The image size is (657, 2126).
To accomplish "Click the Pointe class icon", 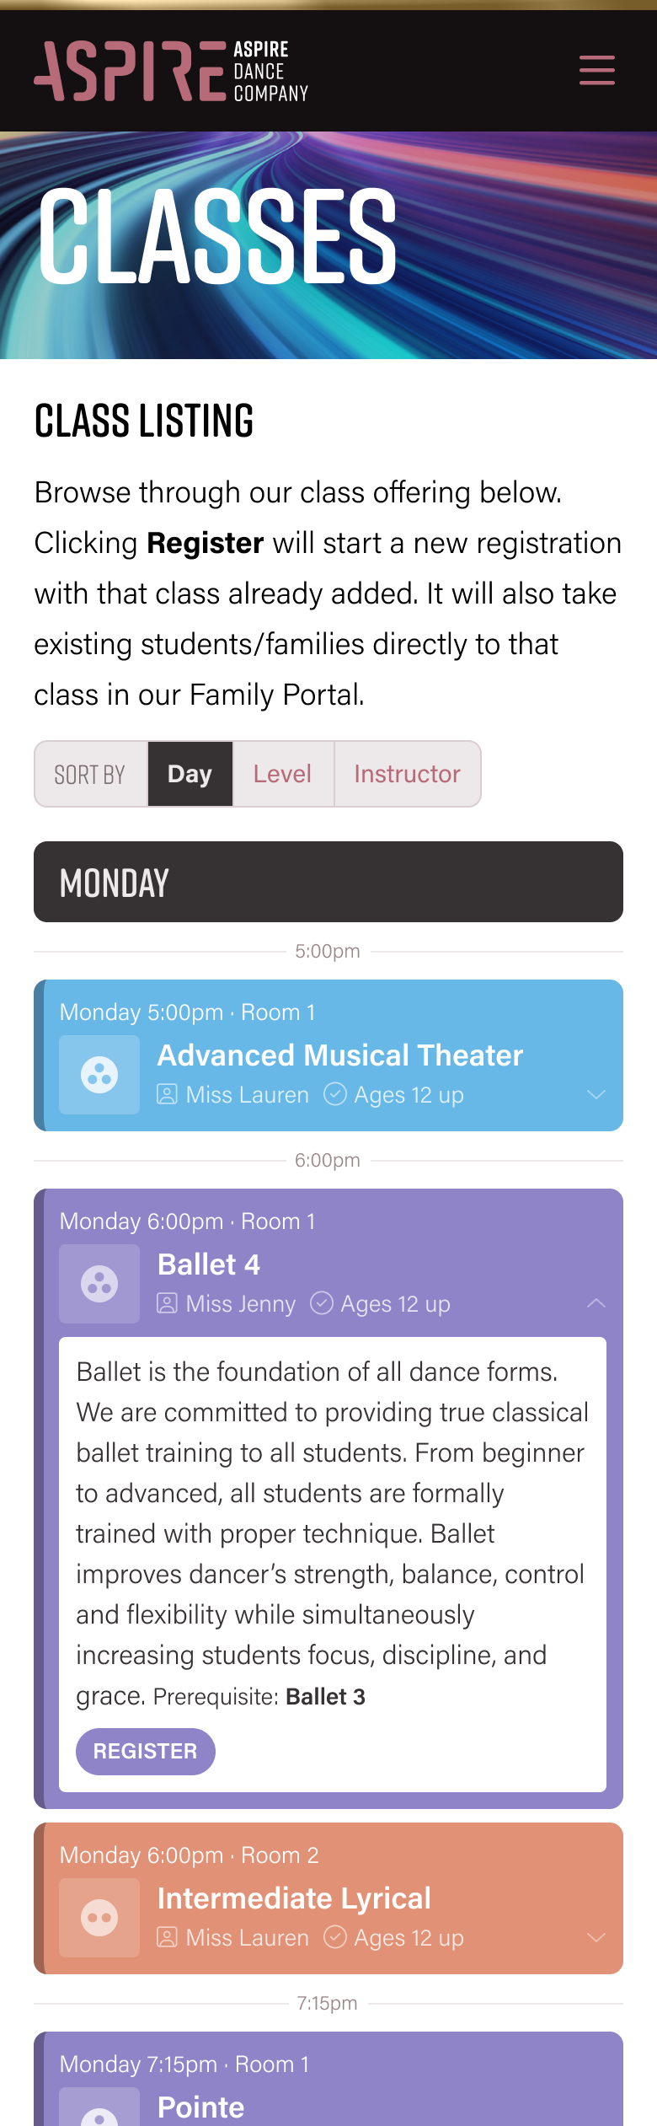I will [x=99, y=2107].
